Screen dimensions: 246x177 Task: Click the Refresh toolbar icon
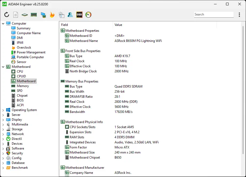point(7,15)
